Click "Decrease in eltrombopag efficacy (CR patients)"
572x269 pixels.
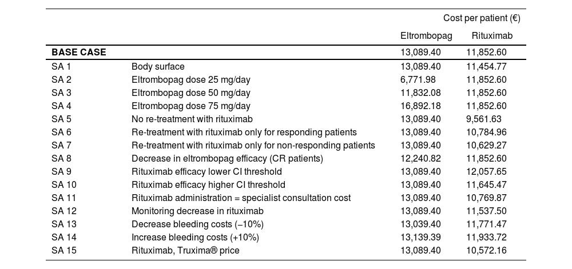(x=227, y=158)
